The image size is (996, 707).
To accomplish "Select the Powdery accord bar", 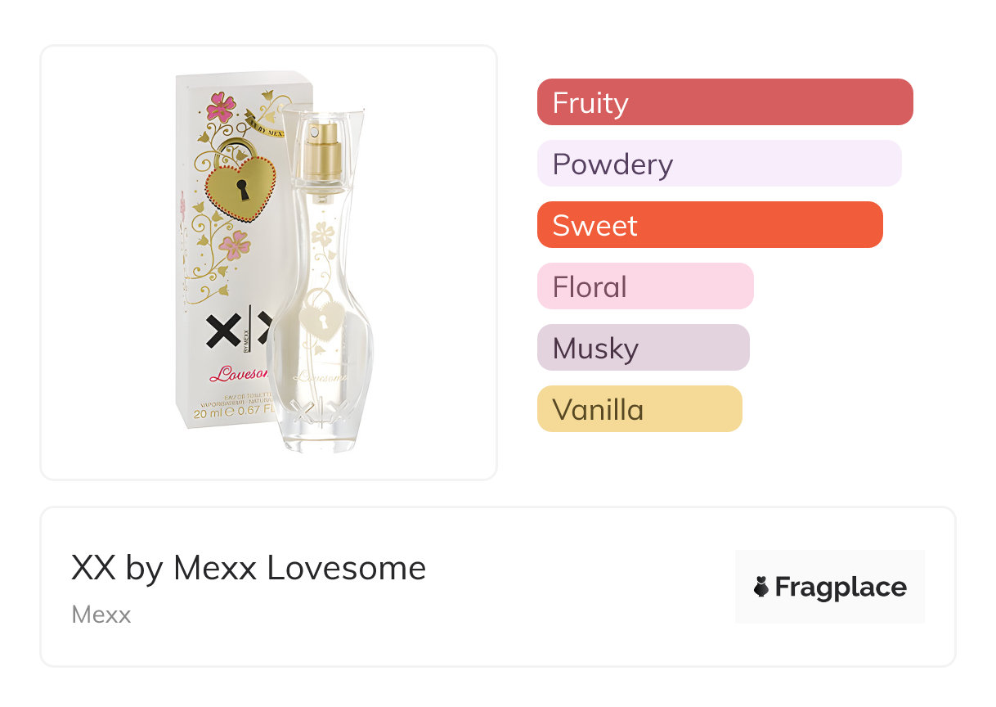I will pyautogui.click(x=719, y=164).
